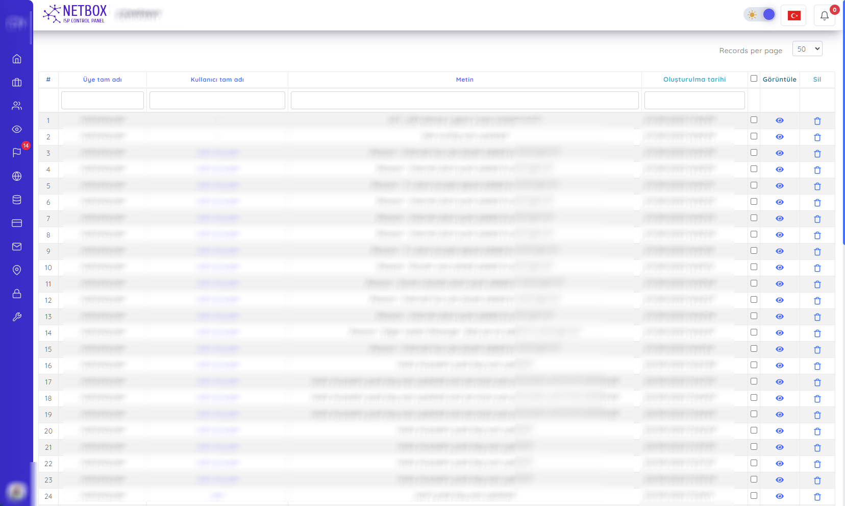The height and width of the screenshot is (506, 845).
Task: Tick the checkbox in row 5
Action: [754, 185]
